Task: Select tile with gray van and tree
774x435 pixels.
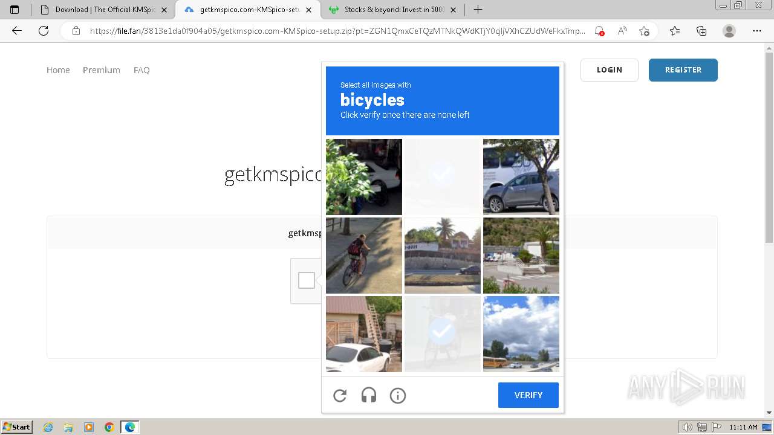Action: tap(521, 177)
